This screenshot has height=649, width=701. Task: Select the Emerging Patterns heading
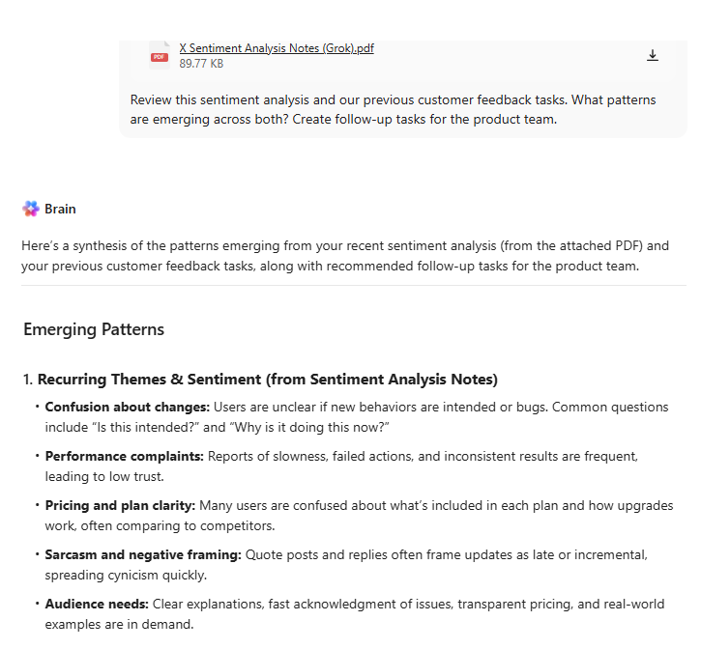[94, 329]
